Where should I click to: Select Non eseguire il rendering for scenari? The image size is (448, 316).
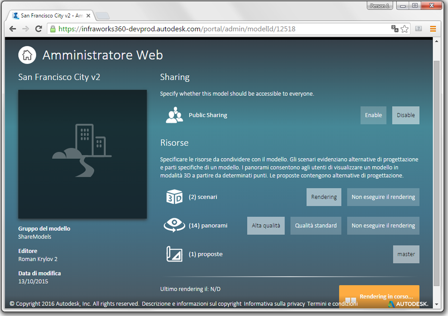tap(383, 197)
